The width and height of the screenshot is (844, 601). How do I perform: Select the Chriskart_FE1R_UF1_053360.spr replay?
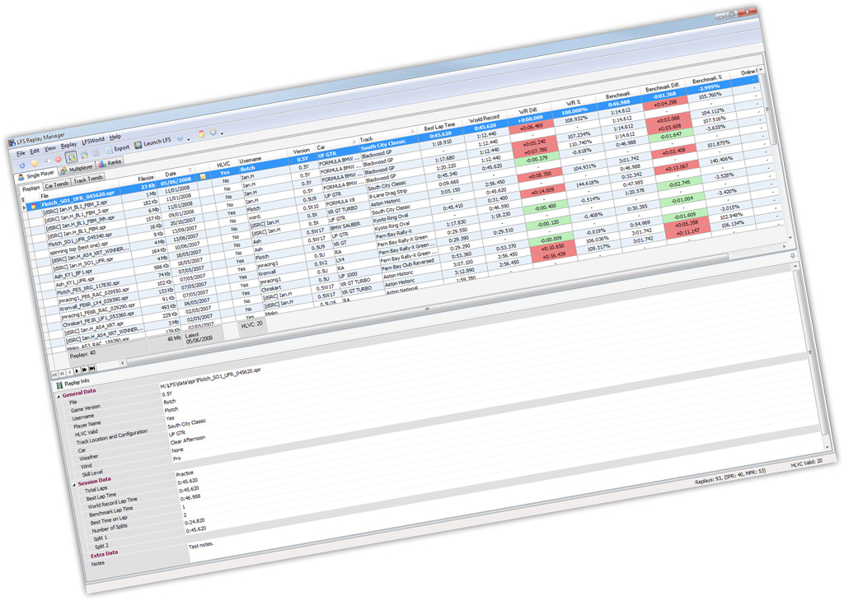click(98, 319)
